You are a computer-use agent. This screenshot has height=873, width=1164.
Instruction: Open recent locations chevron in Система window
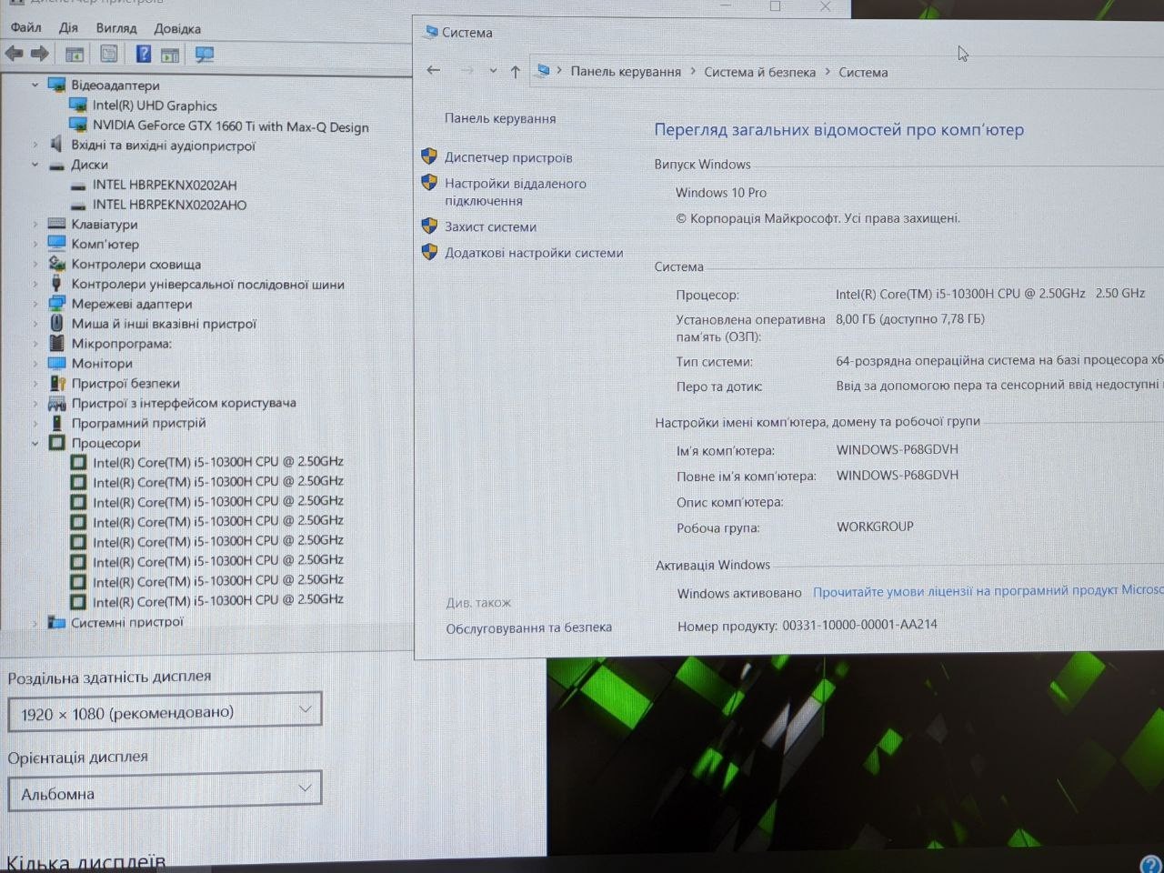[x=493, y=71]
